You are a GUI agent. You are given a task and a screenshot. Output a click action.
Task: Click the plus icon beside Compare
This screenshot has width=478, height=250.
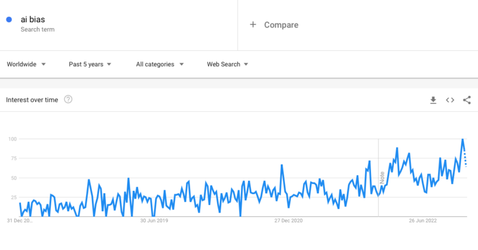(253, 25)
